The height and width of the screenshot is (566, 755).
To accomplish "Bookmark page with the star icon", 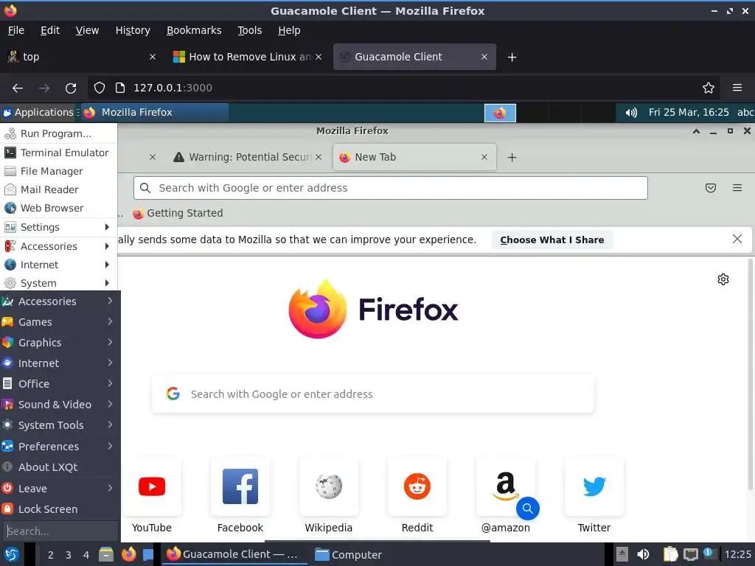I will pyautogui.click(x=709, y=88).
